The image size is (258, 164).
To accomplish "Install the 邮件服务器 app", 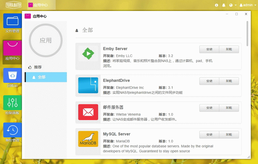I will pos(209,108).
